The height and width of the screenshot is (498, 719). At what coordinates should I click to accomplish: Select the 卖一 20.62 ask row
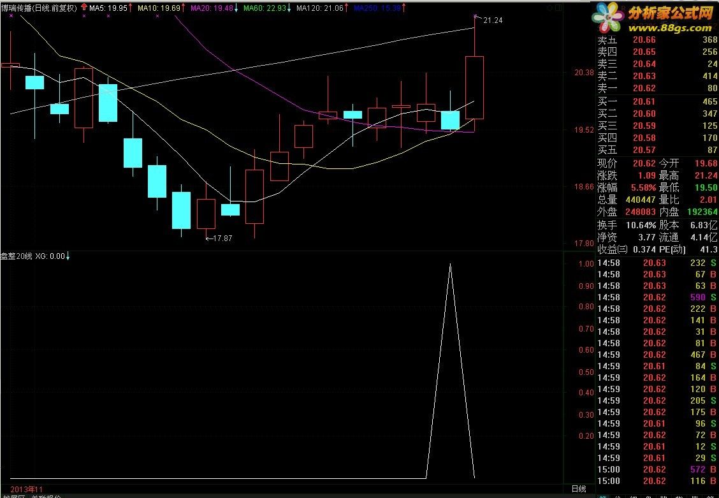pyautogui.click(x=657, y=88)
